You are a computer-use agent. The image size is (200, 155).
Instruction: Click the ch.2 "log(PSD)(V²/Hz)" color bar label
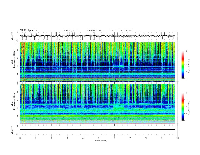point(189,108)
